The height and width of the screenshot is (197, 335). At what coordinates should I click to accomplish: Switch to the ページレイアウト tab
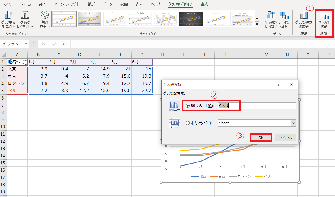tap(67, 4)
